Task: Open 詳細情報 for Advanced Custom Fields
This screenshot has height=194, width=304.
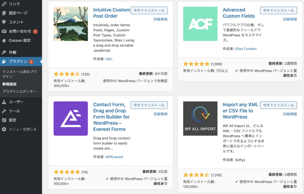Action: (x=290, y=19)
